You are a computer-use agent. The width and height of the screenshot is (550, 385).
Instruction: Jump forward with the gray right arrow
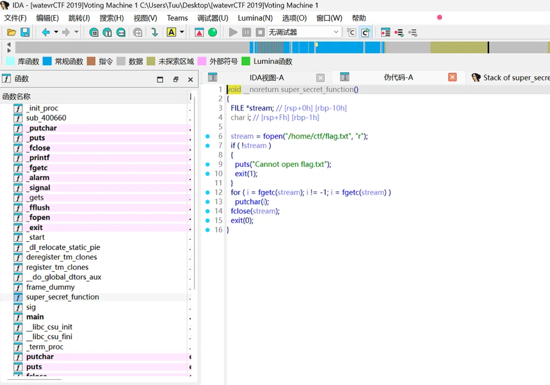[x=66, y=32]
